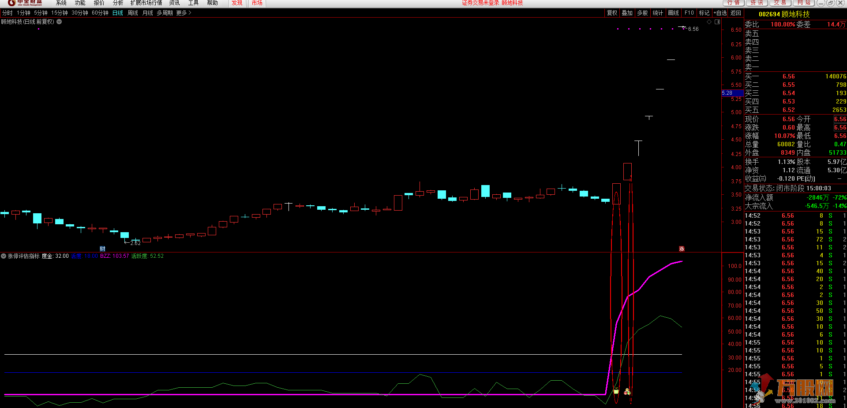Click the 买二 bid price 6.55
This screenshot has height=408, width=847.
tap(789, 85)
